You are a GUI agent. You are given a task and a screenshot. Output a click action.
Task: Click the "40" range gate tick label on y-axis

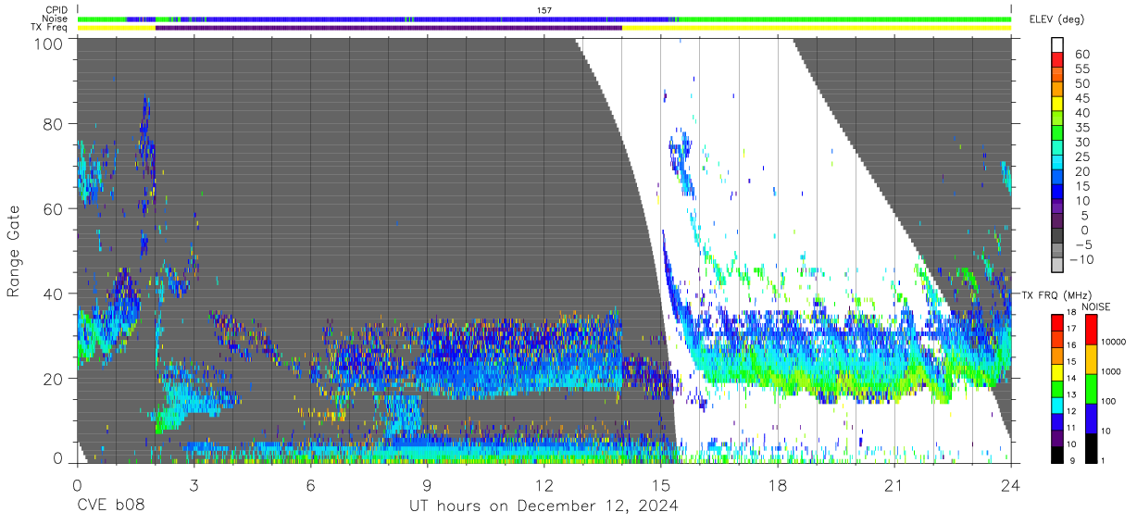tap(54, 294)
